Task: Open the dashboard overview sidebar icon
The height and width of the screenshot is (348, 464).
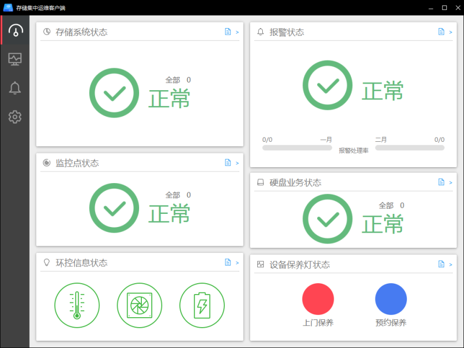Action: click(x=16, y=30)
